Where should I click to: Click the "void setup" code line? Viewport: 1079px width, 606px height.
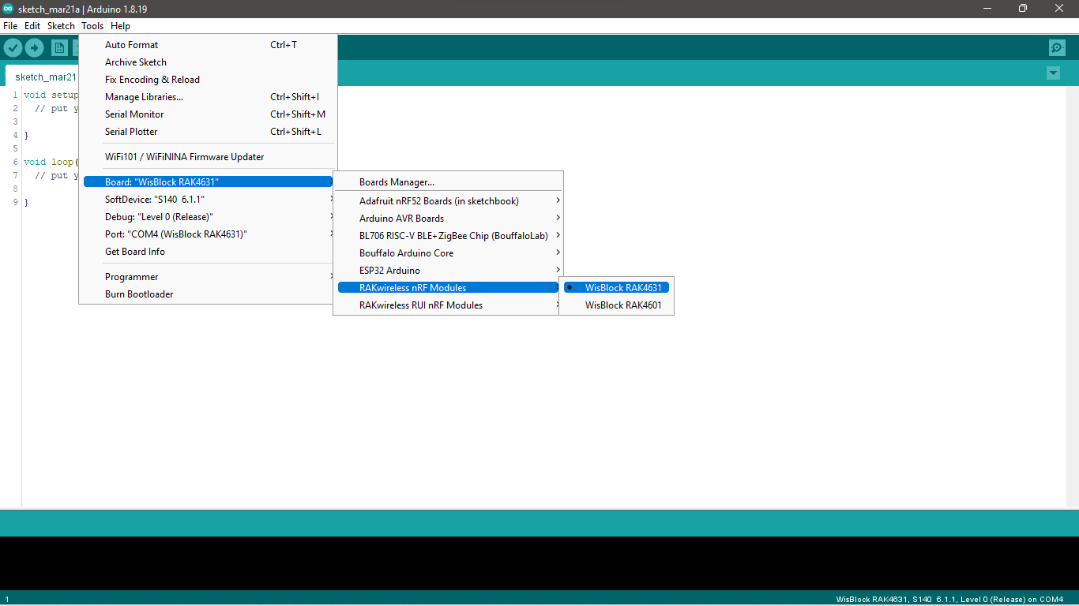[51, 95]
